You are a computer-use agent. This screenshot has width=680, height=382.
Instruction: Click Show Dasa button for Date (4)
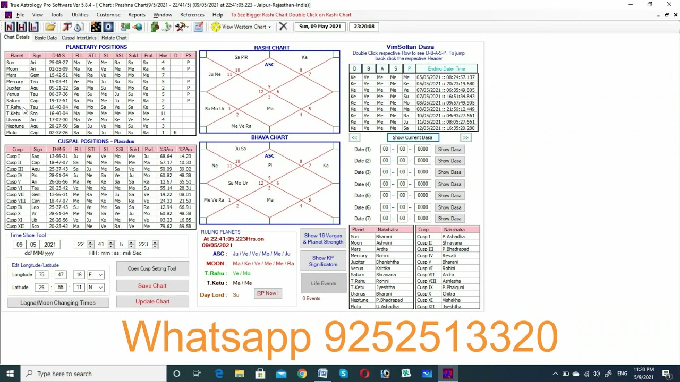pyautogui.click(x=449, y=184)
